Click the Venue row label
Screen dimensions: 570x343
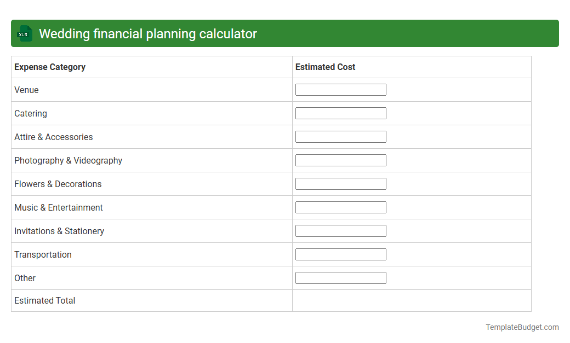click(x=26, y=90)
